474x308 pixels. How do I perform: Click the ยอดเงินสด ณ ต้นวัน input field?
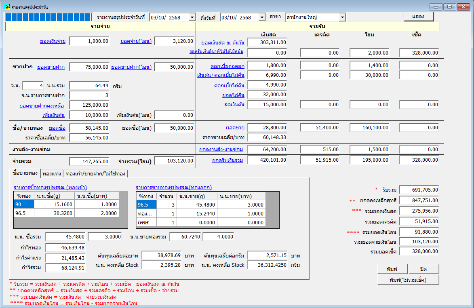point(267,42)
